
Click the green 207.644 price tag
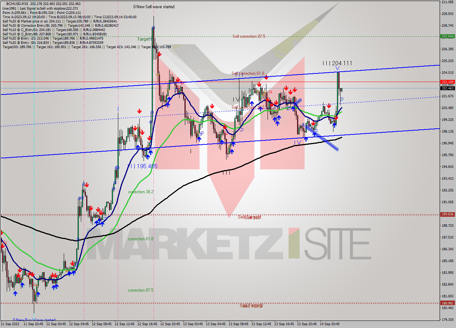pos(447,36)
